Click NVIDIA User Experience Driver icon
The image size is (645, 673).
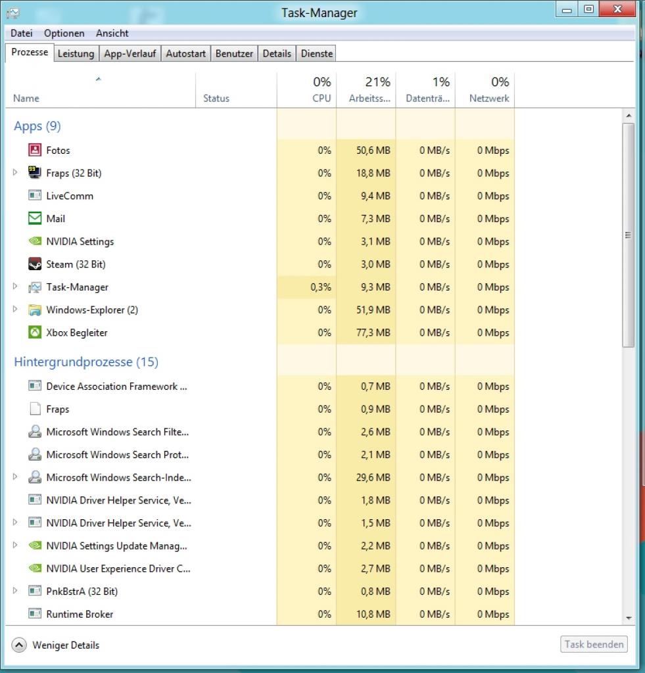(35, 568)
